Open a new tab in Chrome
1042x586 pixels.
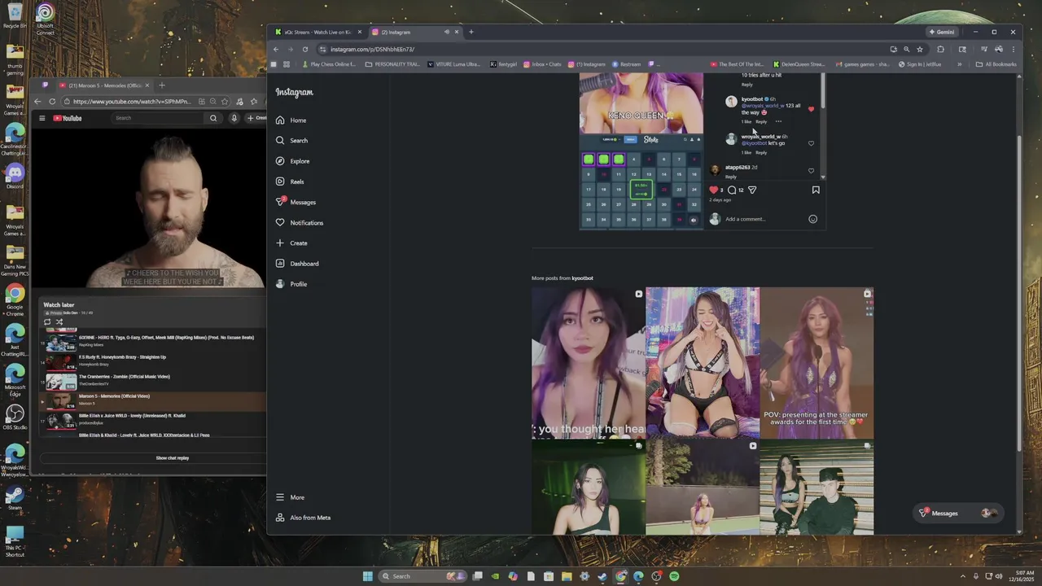pos(471,32)
